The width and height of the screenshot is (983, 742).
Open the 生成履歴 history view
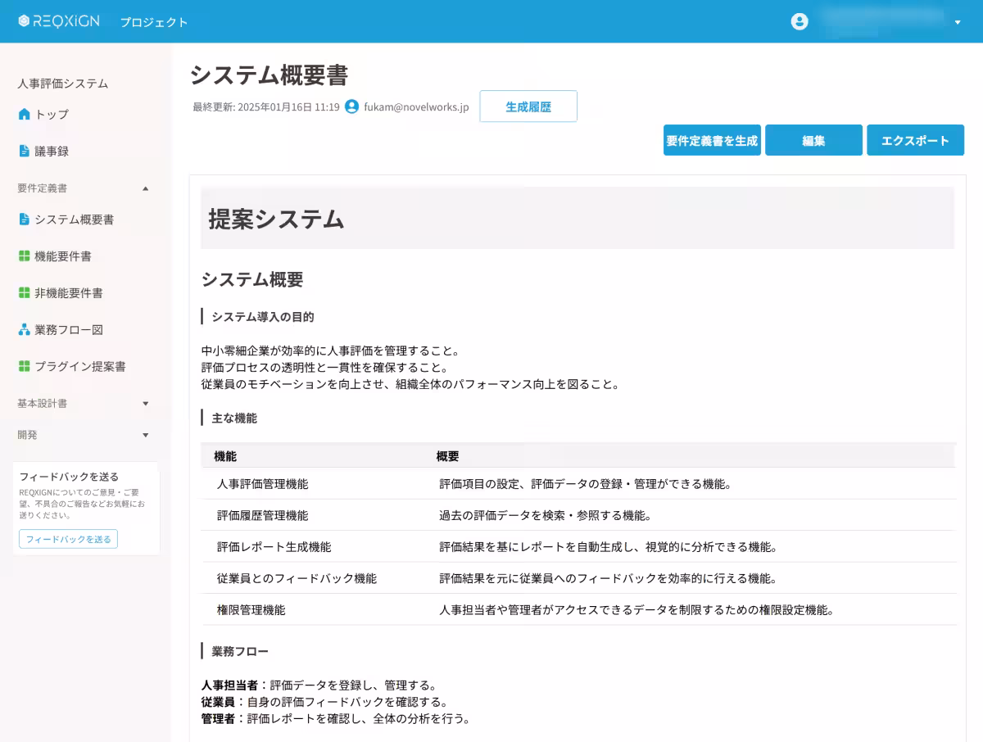[528, 106]
